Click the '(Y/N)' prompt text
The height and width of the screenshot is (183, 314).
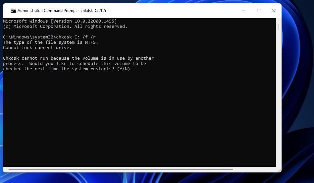point(124,69)
